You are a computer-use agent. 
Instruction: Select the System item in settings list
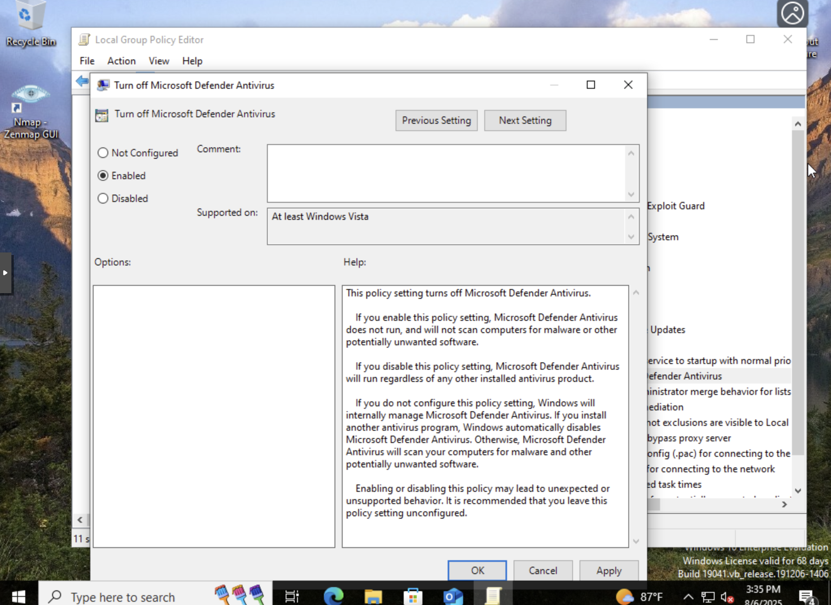pos(663,237)
